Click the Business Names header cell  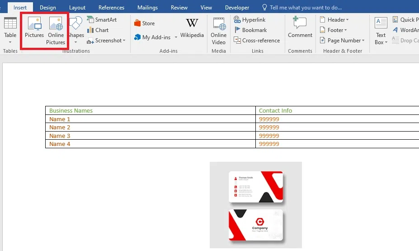[x=151, y=110]
